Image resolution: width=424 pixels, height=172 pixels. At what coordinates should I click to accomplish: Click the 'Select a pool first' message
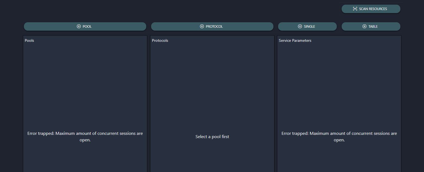click(x=212, y=137)
